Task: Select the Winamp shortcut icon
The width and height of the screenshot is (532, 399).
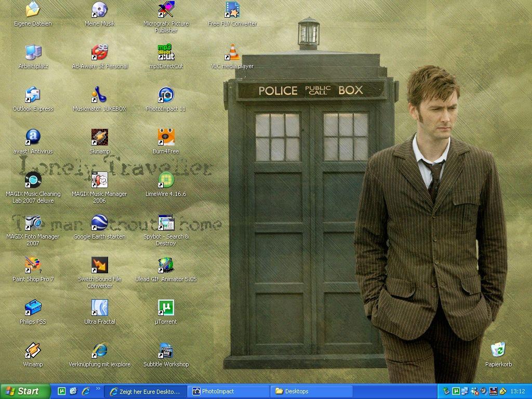Action: point(33,351)
